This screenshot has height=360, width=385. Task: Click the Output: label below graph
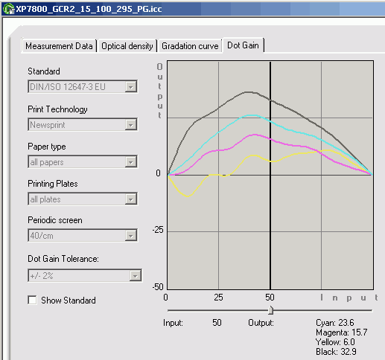tap(261, 323)
